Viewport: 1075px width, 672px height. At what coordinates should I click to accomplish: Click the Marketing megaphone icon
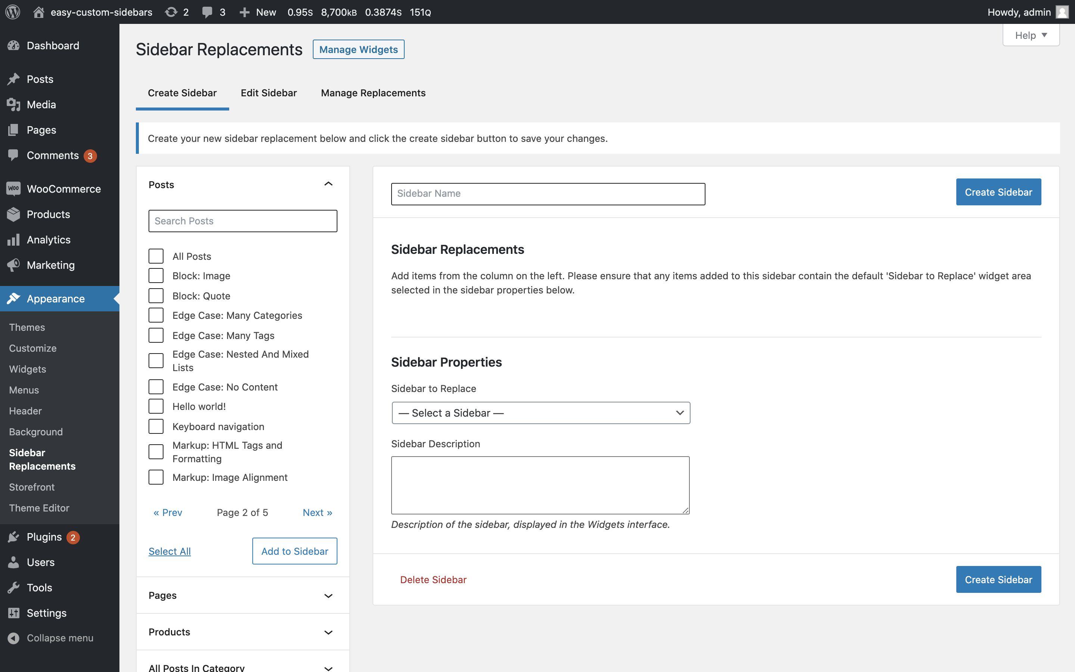[x=13, y=265]
